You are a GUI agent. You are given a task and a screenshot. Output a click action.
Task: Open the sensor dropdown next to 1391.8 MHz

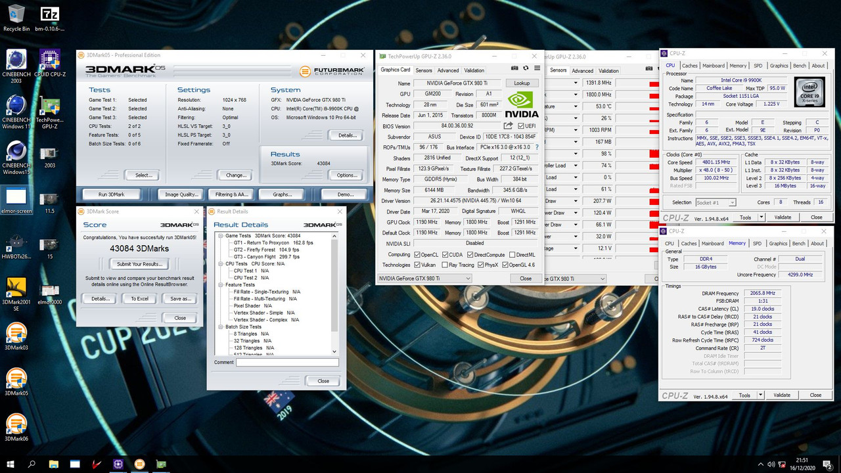click(x=576, y=83)
